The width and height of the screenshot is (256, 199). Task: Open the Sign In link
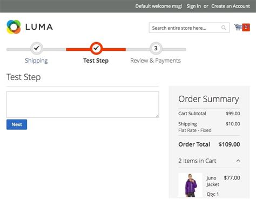click(x=194, y=6)
